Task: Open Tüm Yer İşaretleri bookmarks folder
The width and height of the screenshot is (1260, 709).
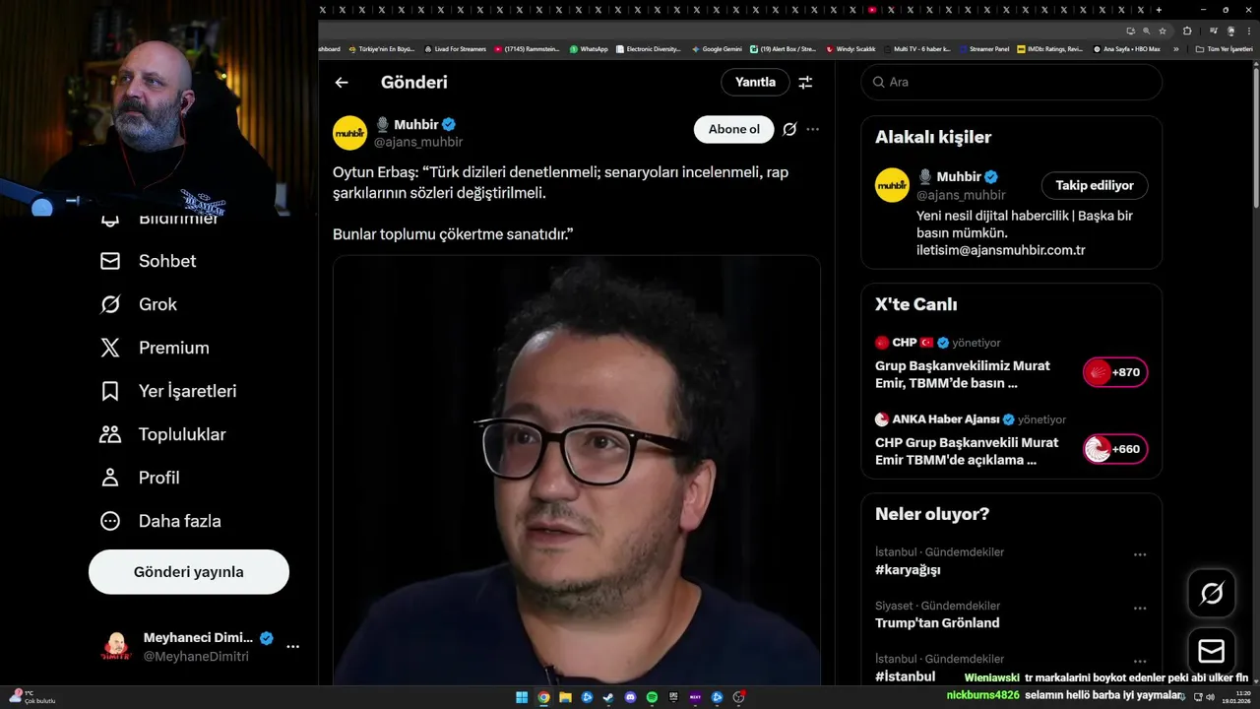Action: click(1224, 49)
